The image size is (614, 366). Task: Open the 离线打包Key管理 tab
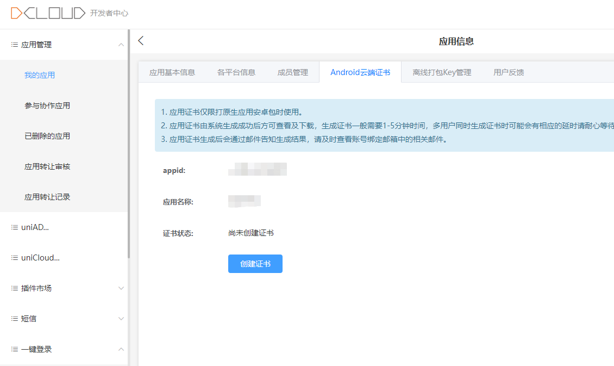(442, 72)
